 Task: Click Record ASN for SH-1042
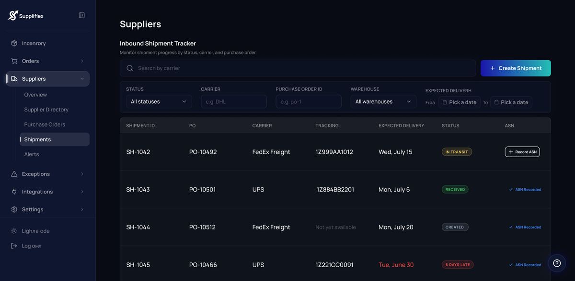pos(522,152)
